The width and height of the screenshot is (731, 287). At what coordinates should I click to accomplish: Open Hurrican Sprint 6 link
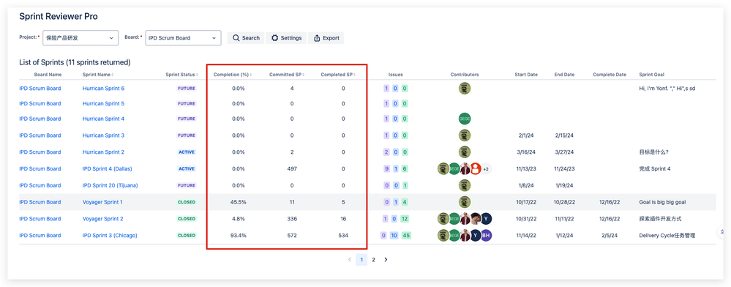point(103,88)
